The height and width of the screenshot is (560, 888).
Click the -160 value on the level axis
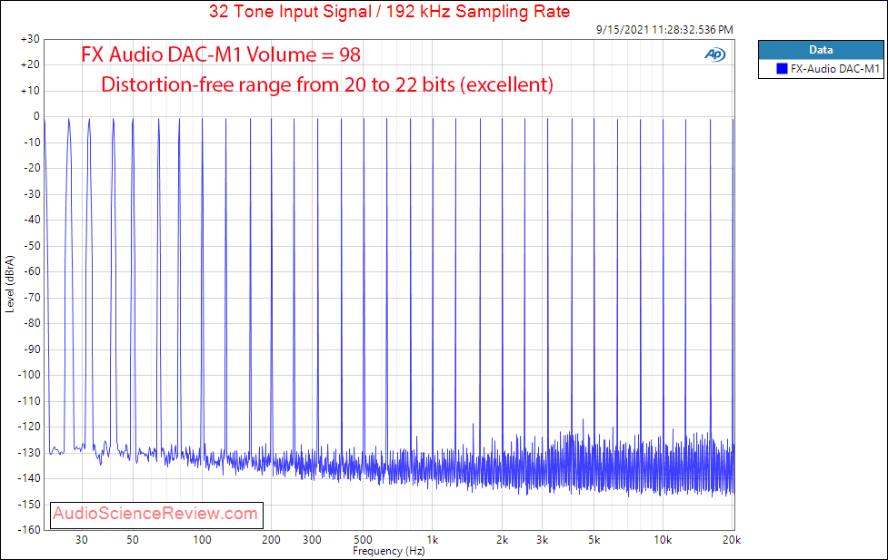(29, 530)
